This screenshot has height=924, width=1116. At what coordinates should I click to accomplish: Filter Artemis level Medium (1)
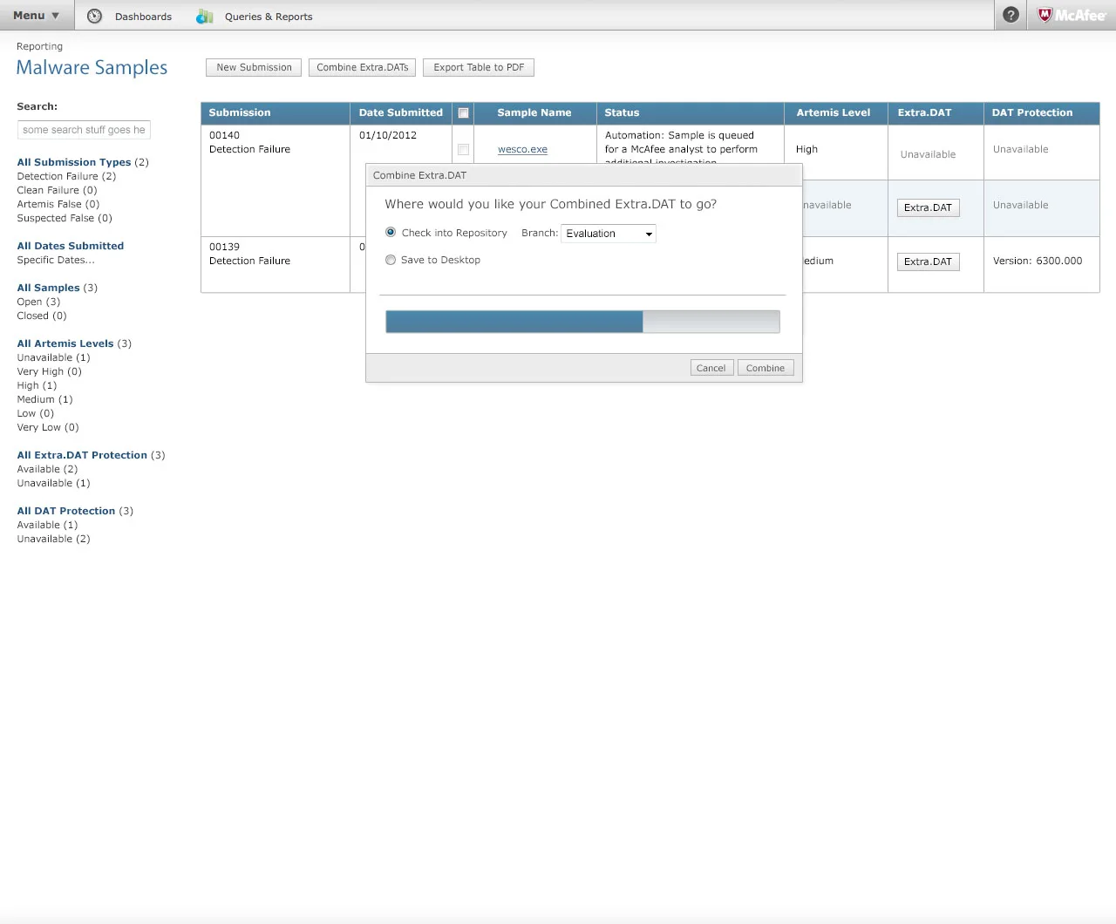[44, 399]
